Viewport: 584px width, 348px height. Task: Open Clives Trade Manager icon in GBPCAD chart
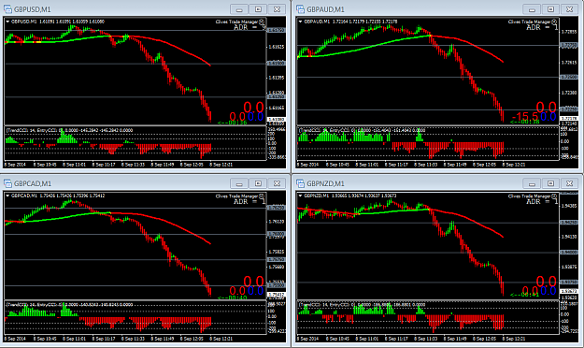pos(262,196)
